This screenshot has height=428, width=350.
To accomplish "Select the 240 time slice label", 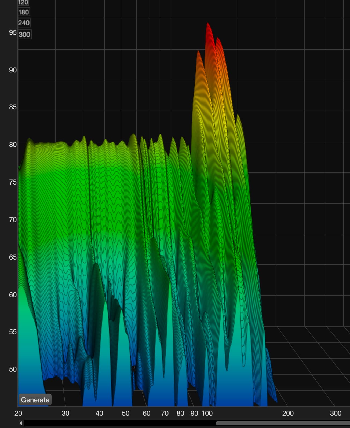I will 24,23.
